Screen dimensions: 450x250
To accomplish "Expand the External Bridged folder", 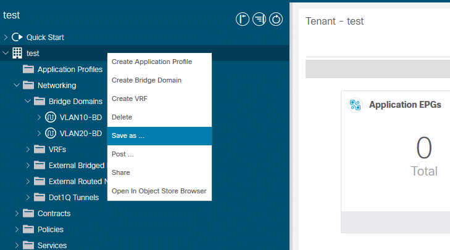I will coord(28,166).
